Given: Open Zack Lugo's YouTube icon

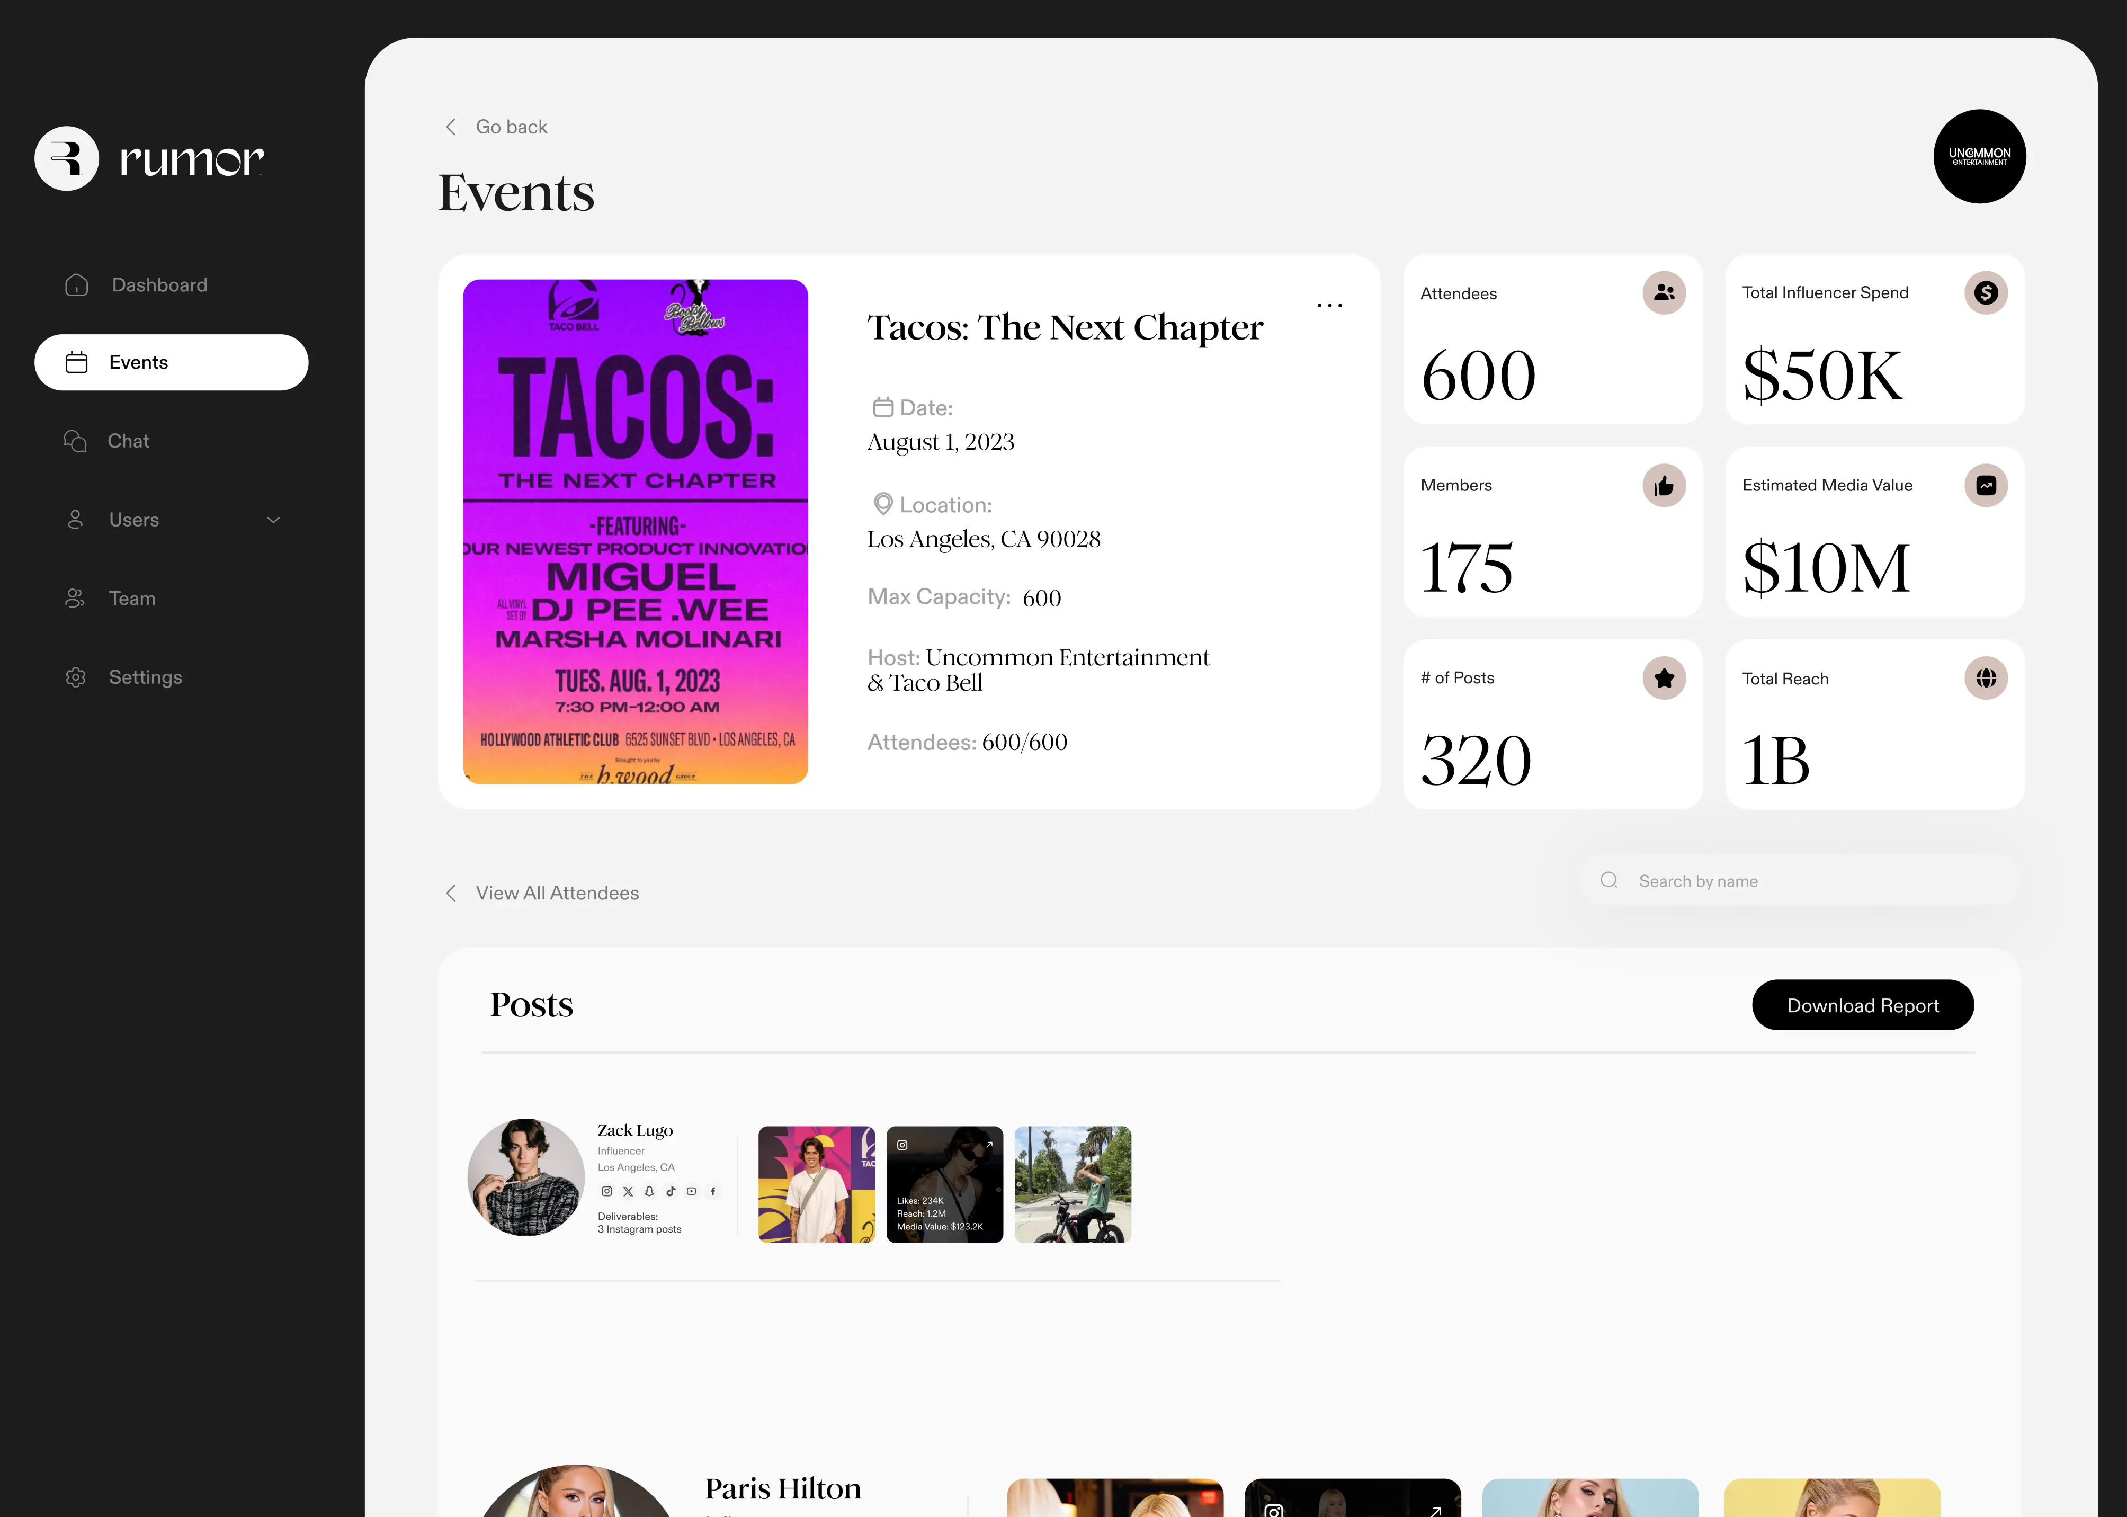Looking at the screenshot, I should click(691, 1191).
